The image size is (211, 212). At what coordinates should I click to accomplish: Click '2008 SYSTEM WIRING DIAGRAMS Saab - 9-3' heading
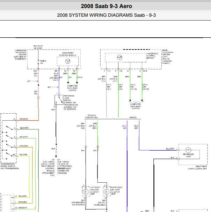(x=107, y=15)
